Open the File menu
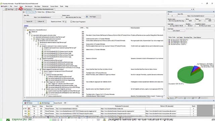The image size is (215, 121). click(x=11, y=6)
